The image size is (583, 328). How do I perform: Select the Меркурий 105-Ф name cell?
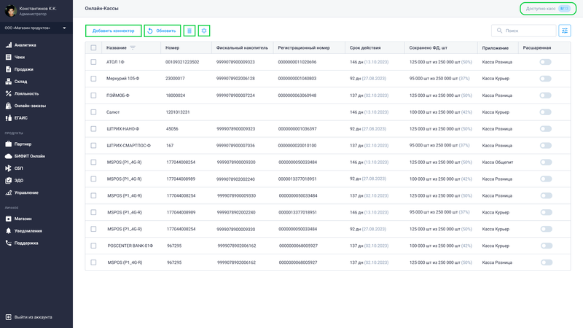point(122,79)
